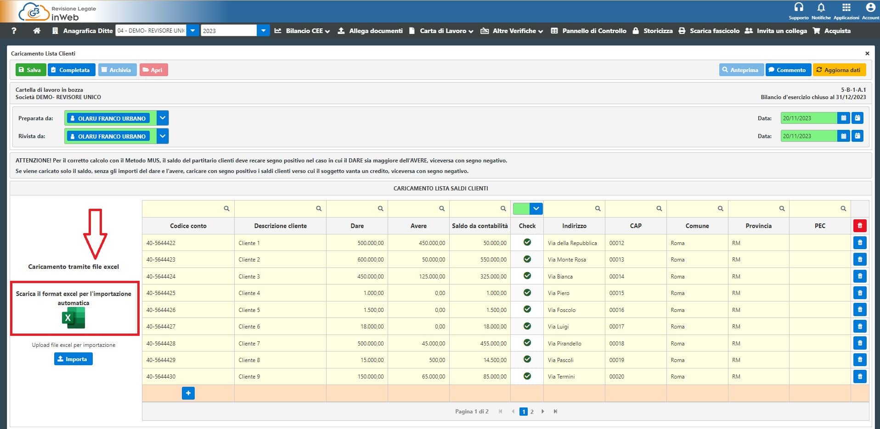Toggle check mark for Cliente 2

point(527,259)
